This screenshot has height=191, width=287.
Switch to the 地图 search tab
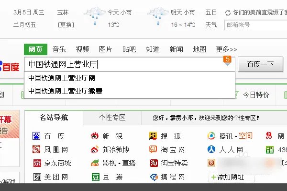pos(199,49)
